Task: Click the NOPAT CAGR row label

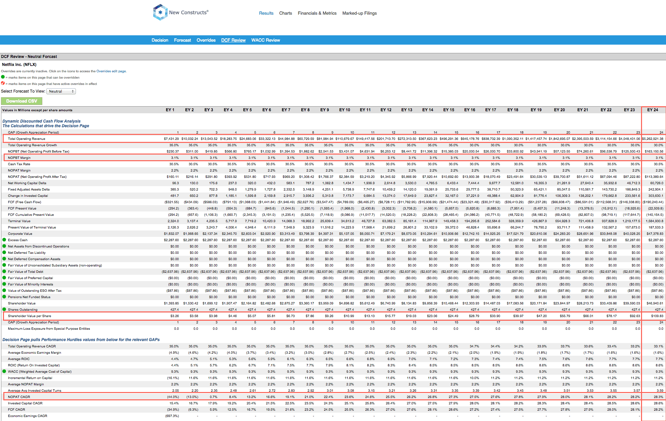Action: click(x=19, y=397)
